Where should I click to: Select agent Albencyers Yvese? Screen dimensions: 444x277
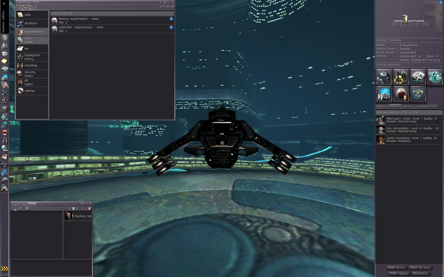point(409,120)
